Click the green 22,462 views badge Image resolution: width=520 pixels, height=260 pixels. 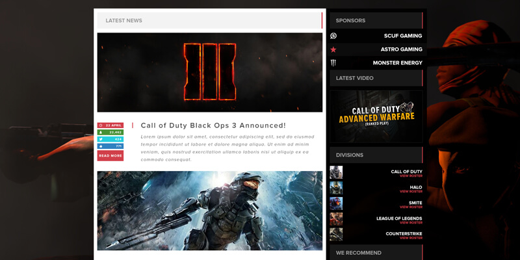click(110, 132)
